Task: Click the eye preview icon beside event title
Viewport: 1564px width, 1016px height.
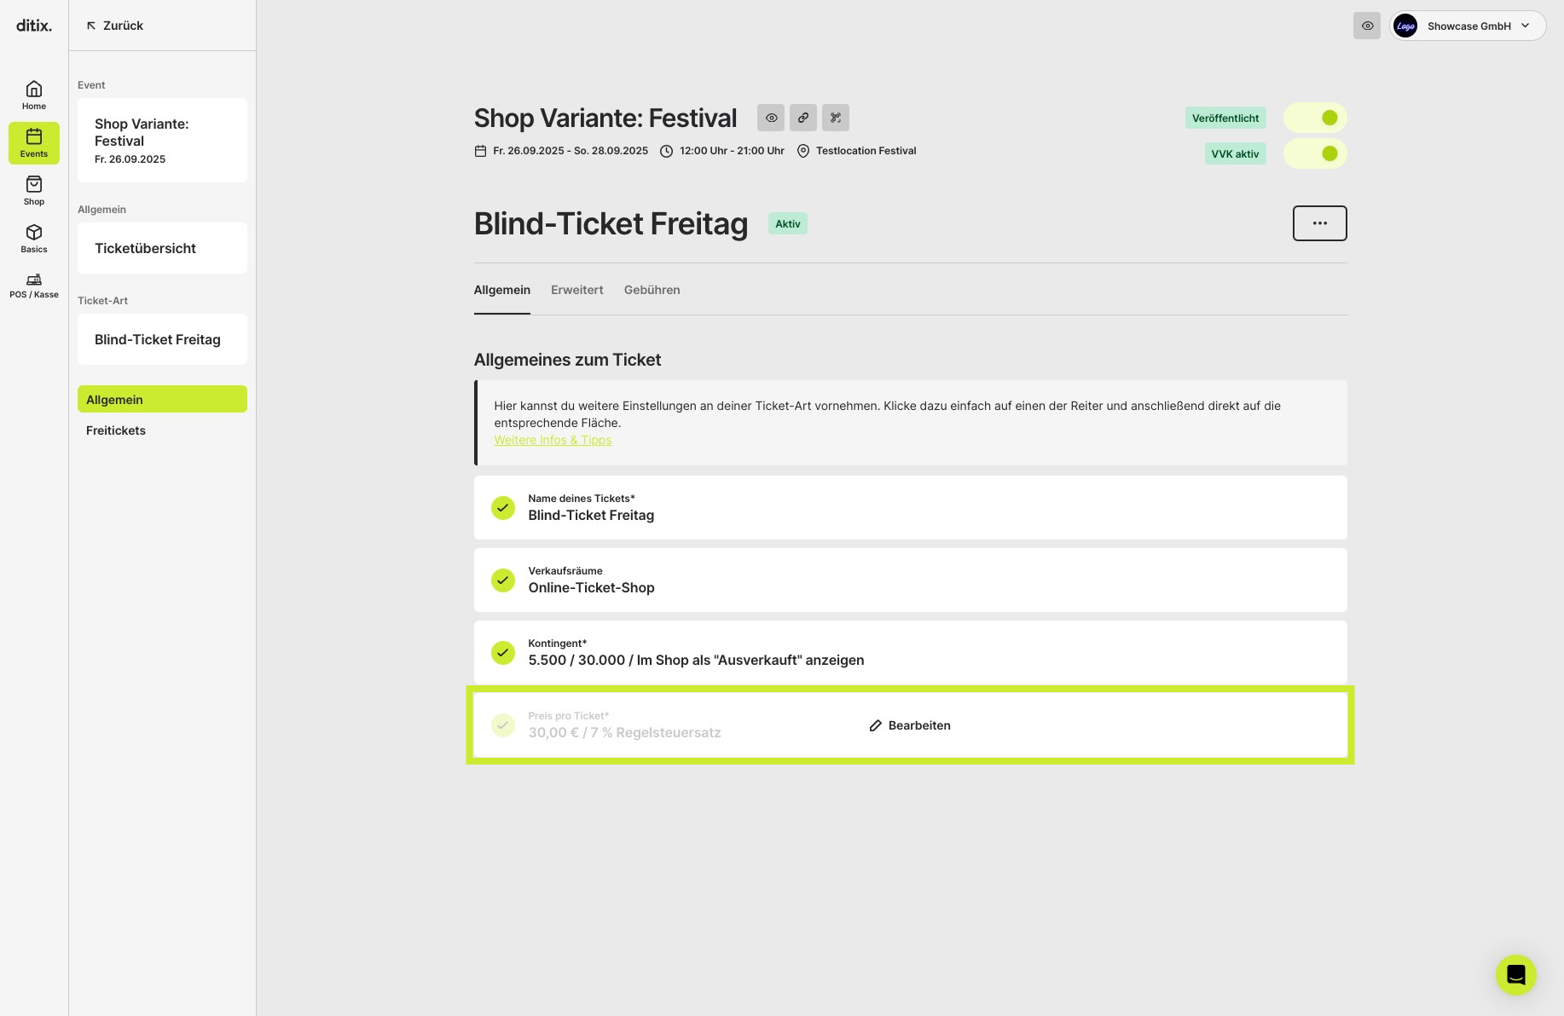Action: [x=771, y=118]
